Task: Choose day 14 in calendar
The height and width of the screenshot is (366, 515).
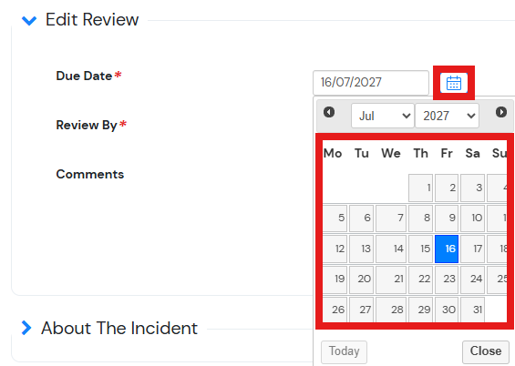Action: 391,249
